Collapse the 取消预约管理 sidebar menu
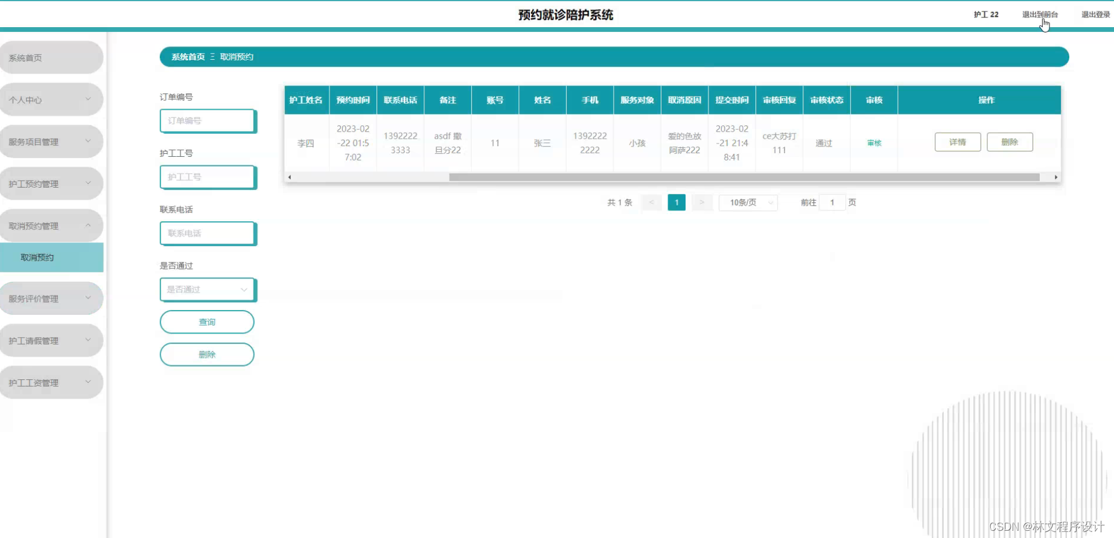Screen dimensions: 1114x538 pyautogui.click(x=51, y=226)
